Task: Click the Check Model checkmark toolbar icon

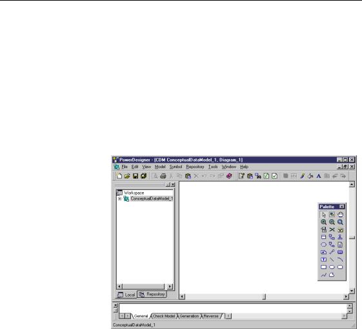Action: 274,176
